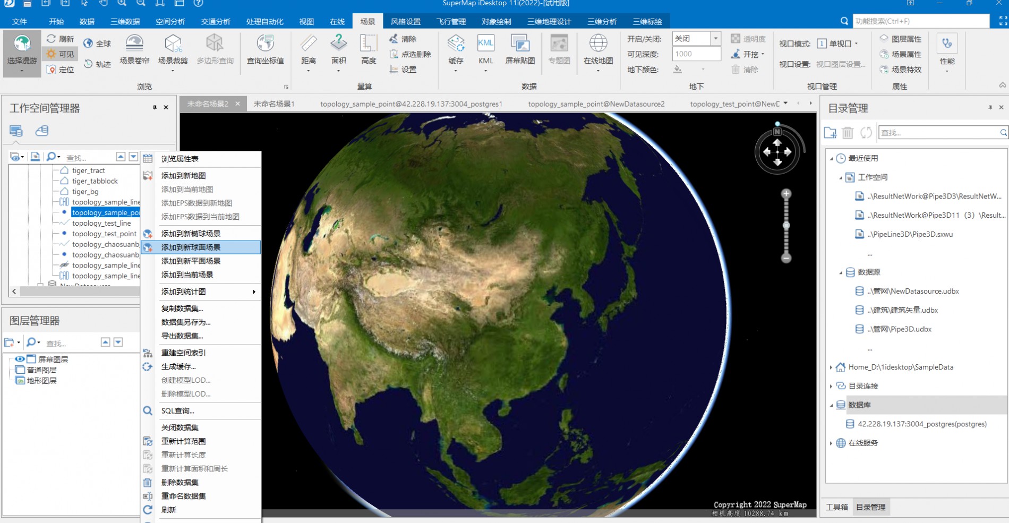This screenshot has height=523, width=1009.
Task: Choose 浏览属性表 from context menu
Action: click(201, 159)
